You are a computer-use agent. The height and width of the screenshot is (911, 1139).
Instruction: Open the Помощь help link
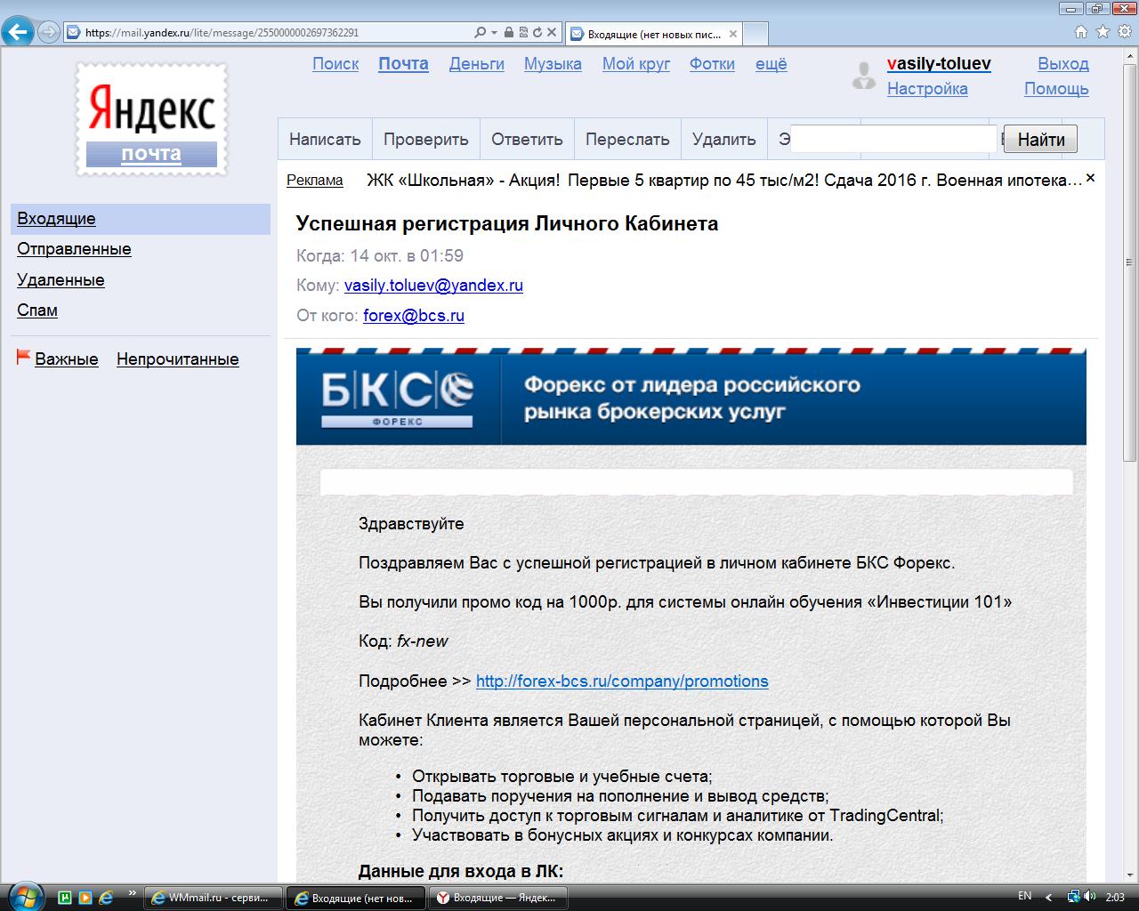[x=1056, y=89]
